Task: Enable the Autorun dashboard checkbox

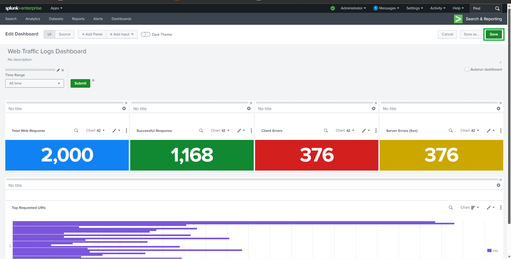Action: tap(467, 69)
